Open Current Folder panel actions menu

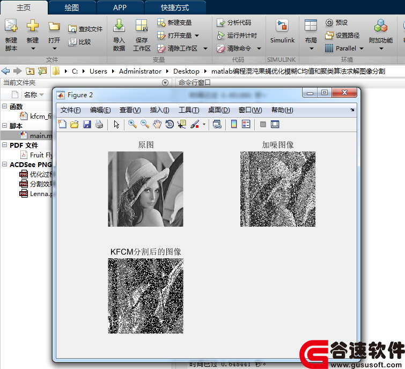[165, 83]
